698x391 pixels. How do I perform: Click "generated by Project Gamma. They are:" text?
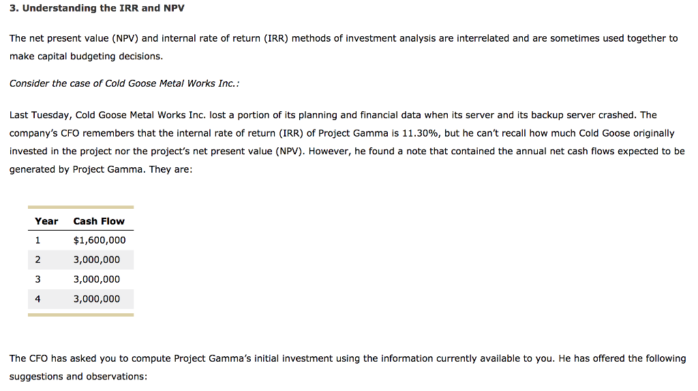101,169
